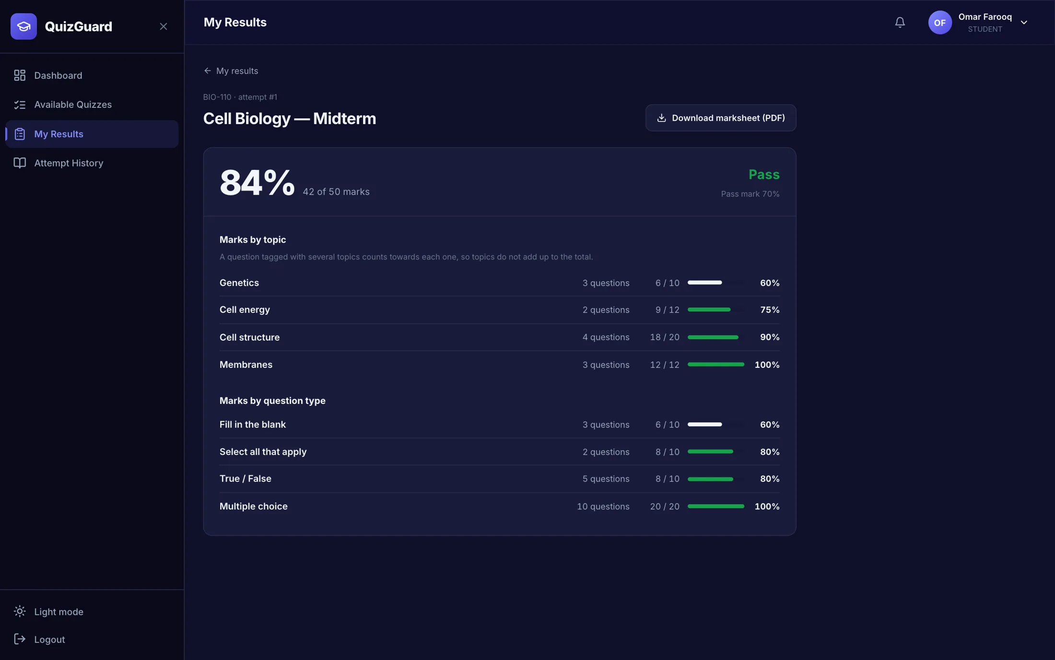Screen dimensions: 1055x660
Task: Close the sidebar with the X icon
Action: click(164, 26)
